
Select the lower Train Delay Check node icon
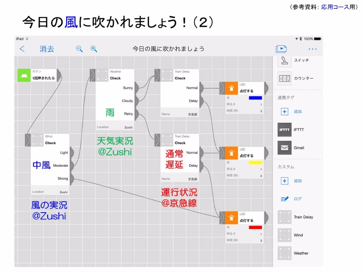tap(167, 140)
